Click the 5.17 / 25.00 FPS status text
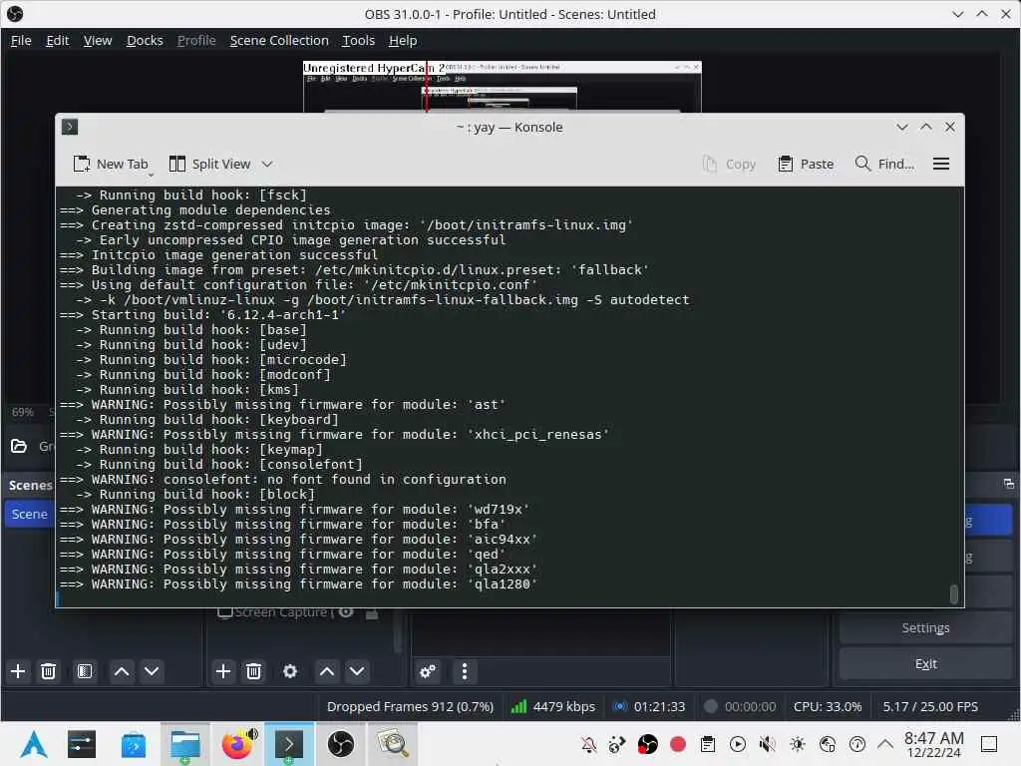1021x766 pixels. (x=930, y=707)
